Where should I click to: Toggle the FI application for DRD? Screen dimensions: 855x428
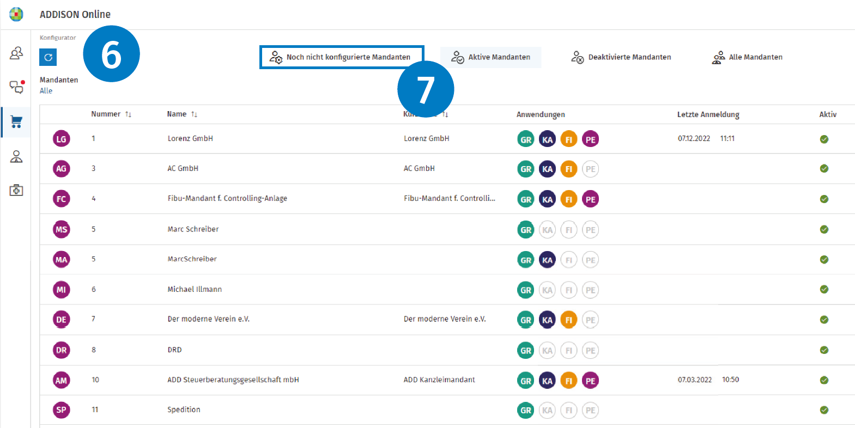[x=568, y=350]
